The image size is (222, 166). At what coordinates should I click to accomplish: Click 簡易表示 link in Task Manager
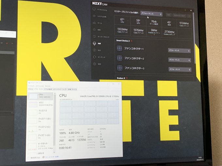tap(35, 158)
